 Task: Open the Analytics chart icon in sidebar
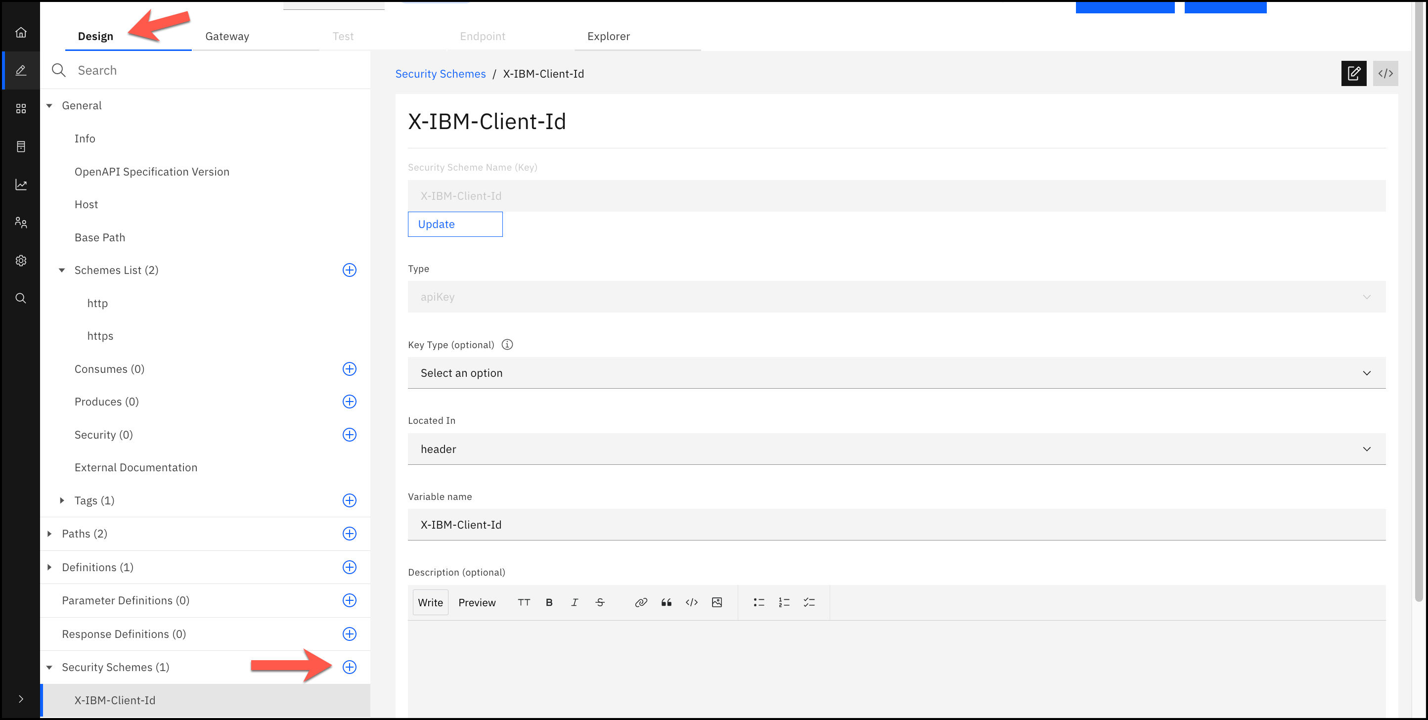tap(20, 184)
